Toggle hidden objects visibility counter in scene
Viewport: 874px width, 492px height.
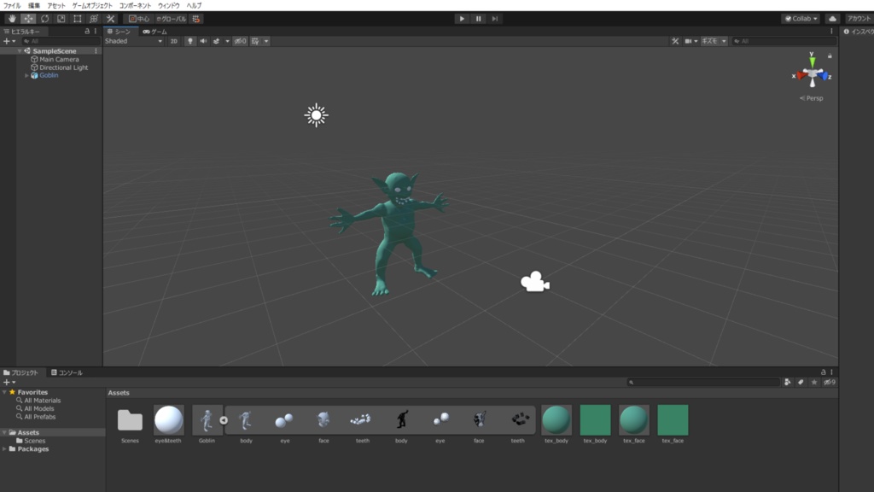(240, 41)
